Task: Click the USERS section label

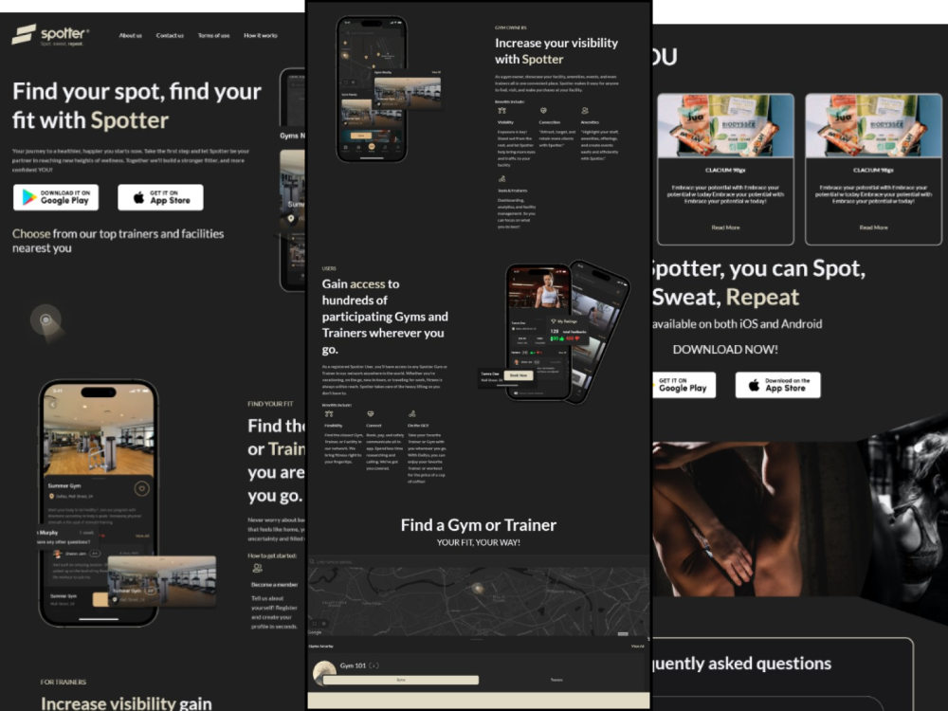Action: 329,268
